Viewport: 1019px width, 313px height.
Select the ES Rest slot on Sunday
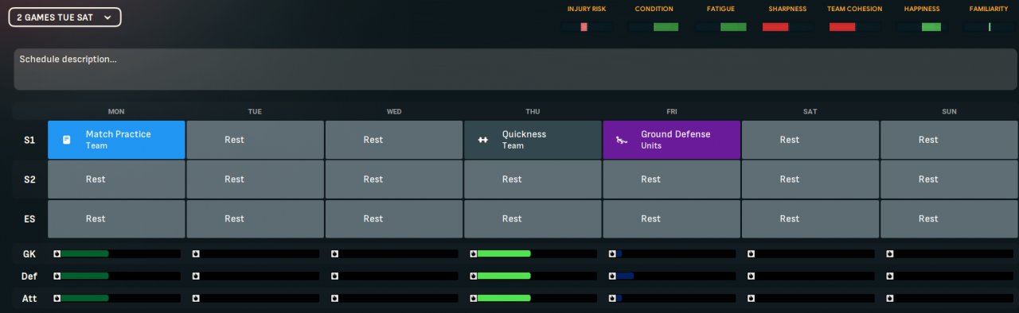tap(949, 218)
